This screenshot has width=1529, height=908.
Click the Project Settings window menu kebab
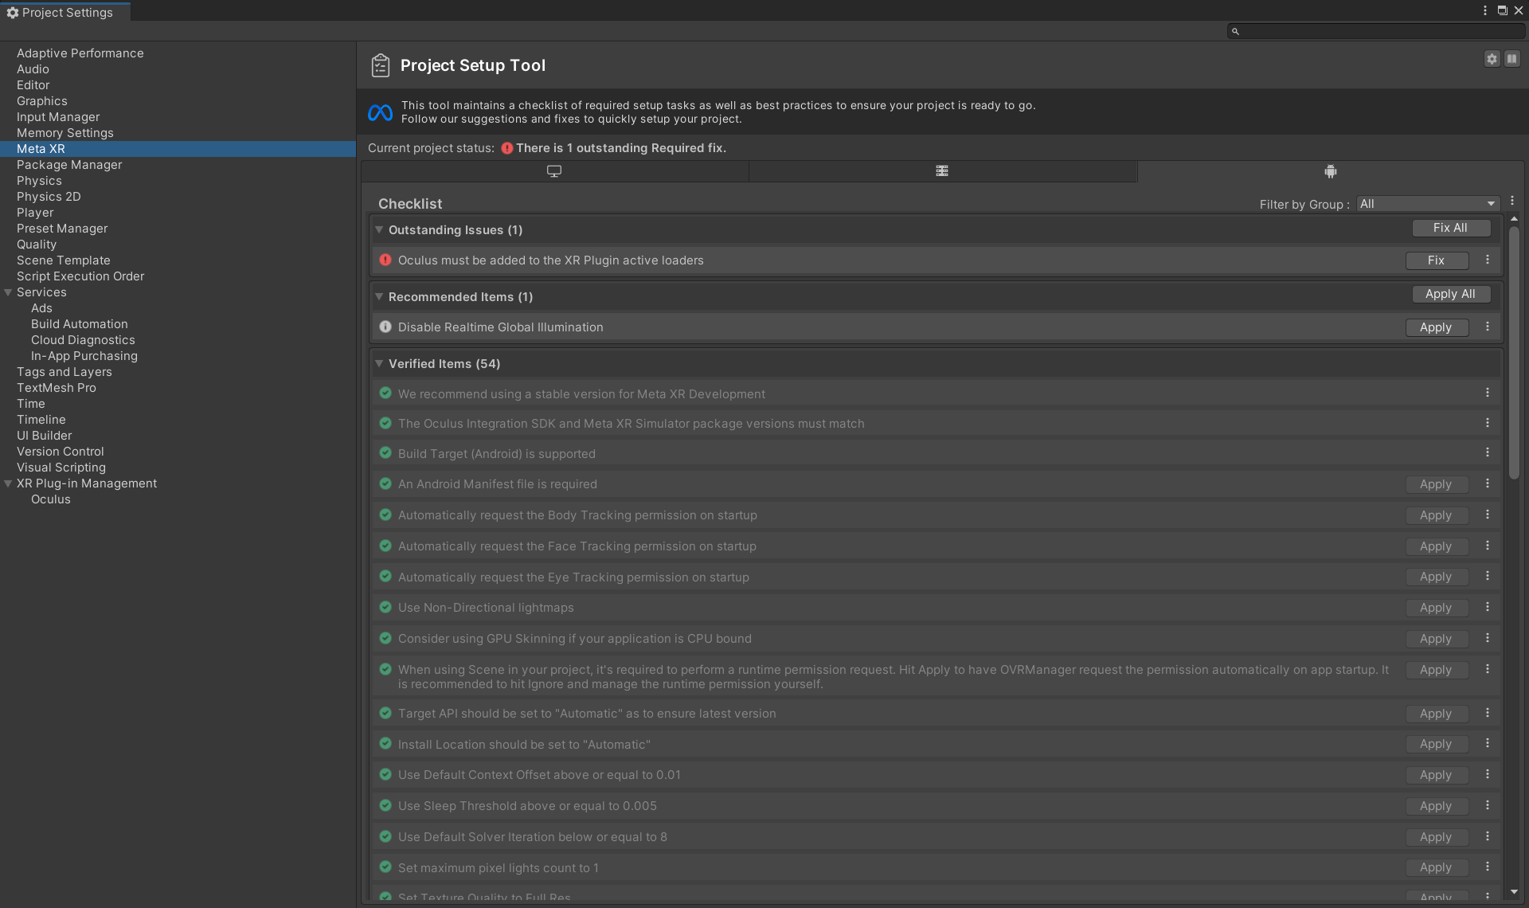pos(1485,10)
